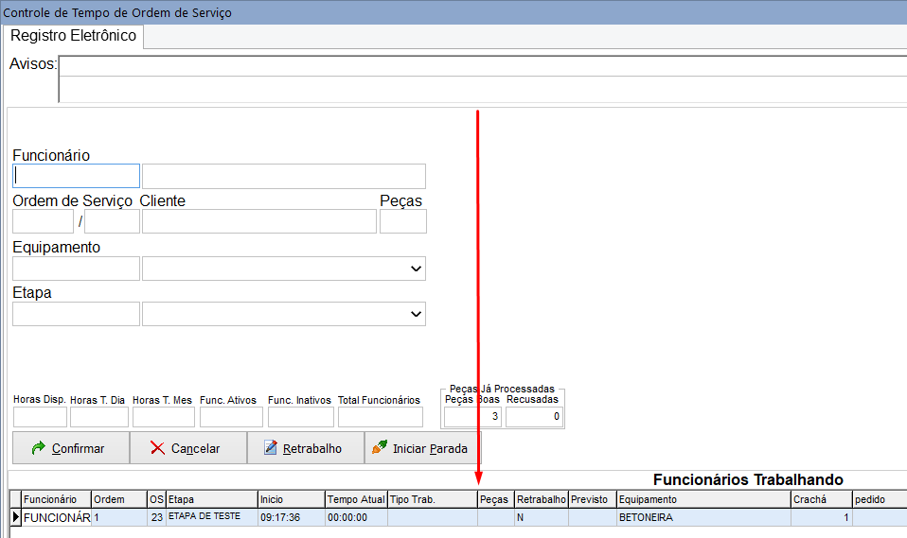The image size is (907, 538).
Task: Click the Retrabalho pencil icon
Action: (270, 447)
